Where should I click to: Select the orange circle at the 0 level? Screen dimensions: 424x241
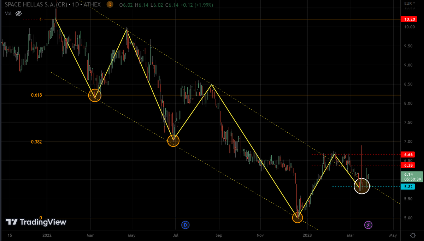click(x=298, y=218)
